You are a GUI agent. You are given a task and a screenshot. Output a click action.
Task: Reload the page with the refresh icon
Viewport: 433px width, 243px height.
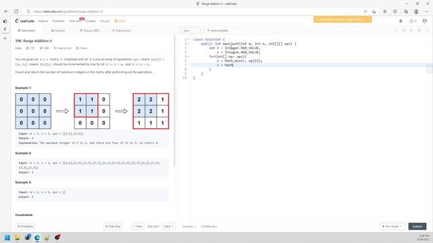point(16,11)
